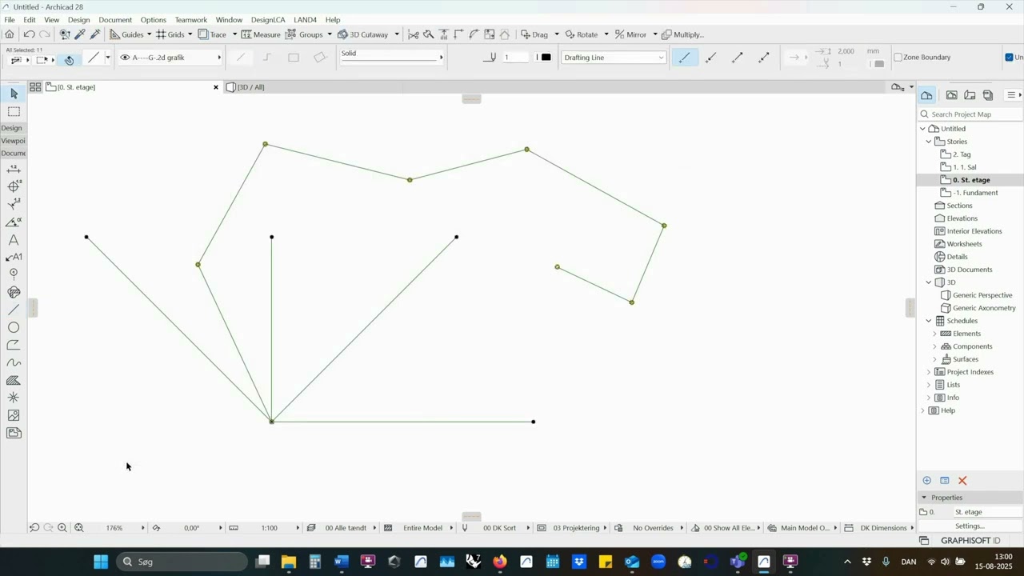Click the Settings... button in Properties

click(x=970, y=526)
